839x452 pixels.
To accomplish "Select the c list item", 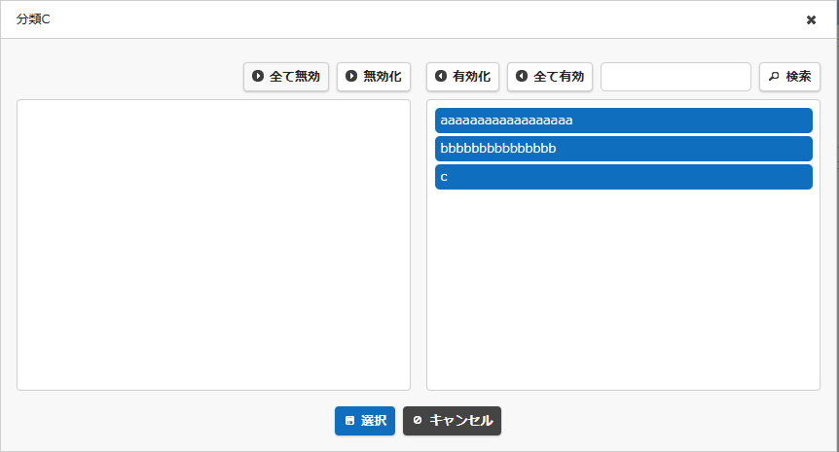I will pyautogui.click(x=624, y=177).
